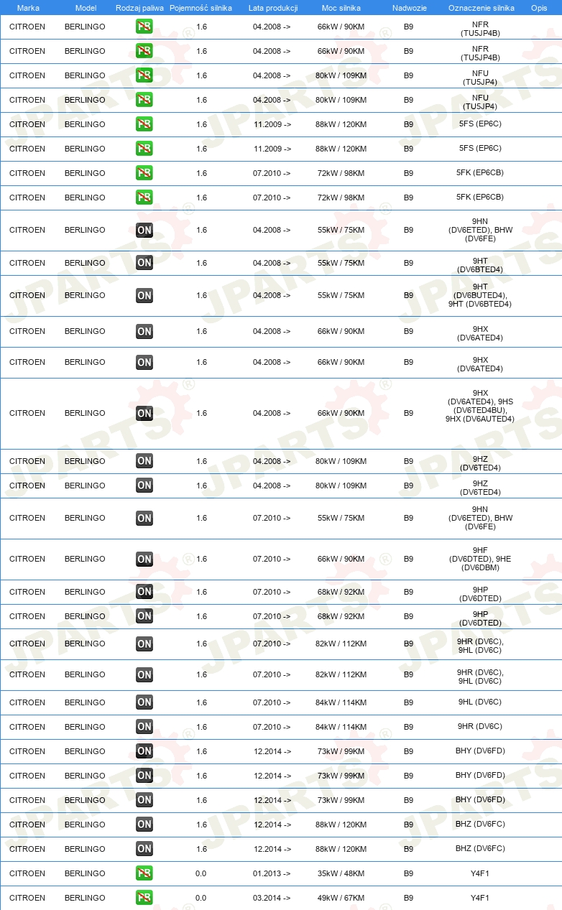Select the 35kW / 48KM power cell
562x910 pixels.
pos(341,873)
